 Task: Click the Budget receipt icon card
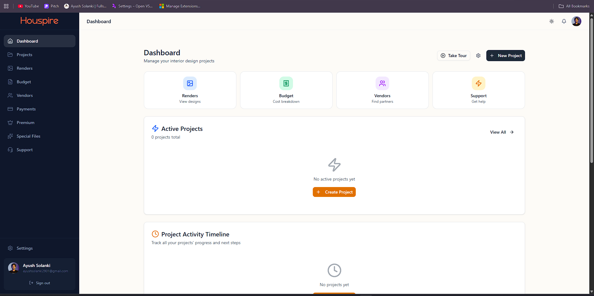[x=286, y=83]
